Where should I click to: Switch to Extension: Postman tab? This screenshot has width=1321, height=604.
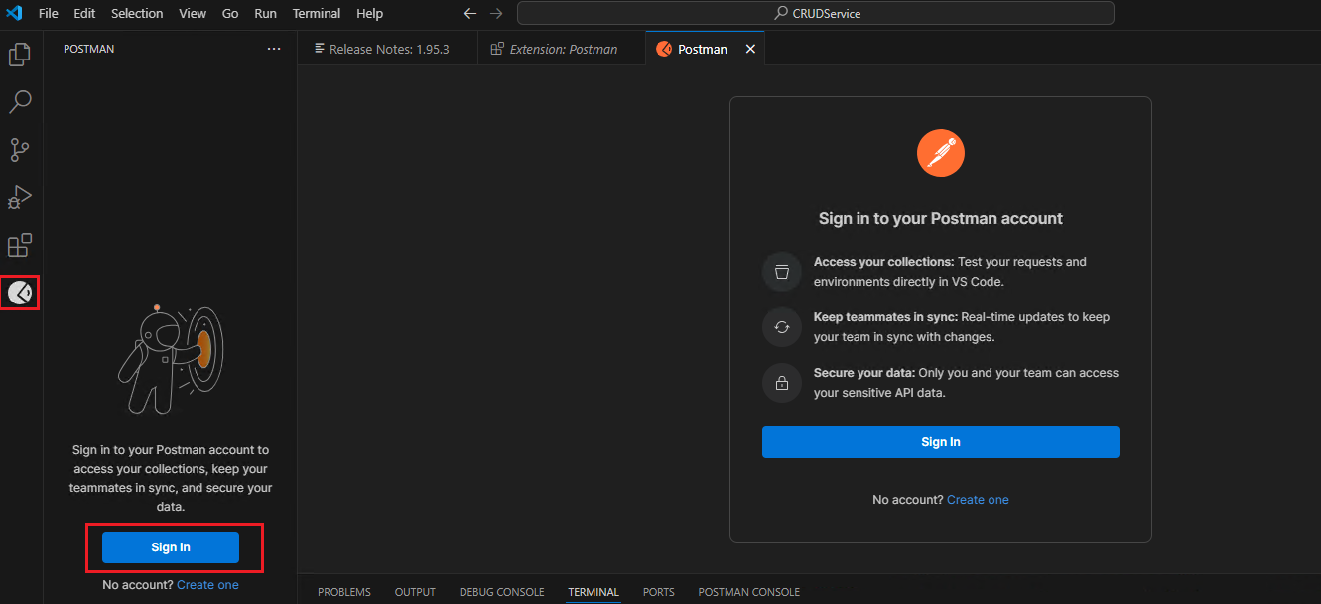562,49
